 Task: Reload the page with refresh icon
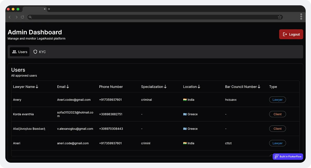tap(22, 17)
